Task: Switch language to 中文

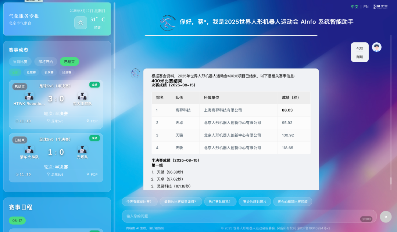Action: pyautogui.click(x=354, y=7)
